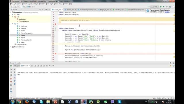This screenshot has width=184, height=104.
Task: Open the VCS menu
Action: click(60, 4)
